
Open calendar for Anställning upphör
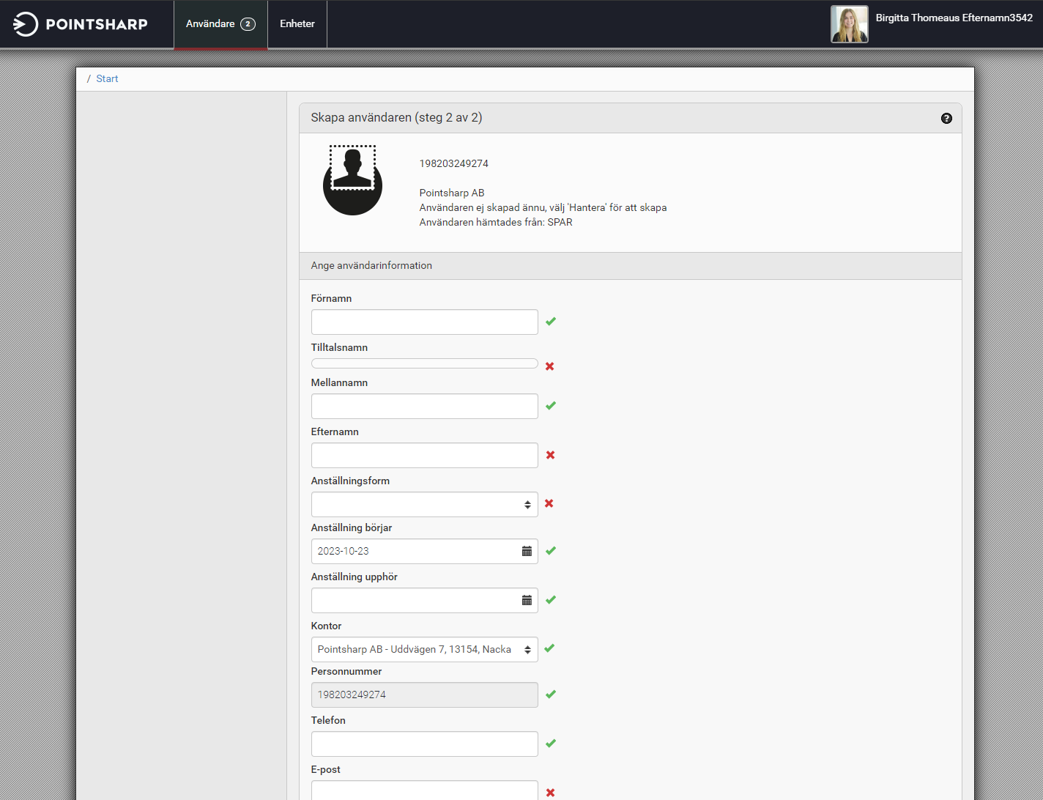coord(527,600)
